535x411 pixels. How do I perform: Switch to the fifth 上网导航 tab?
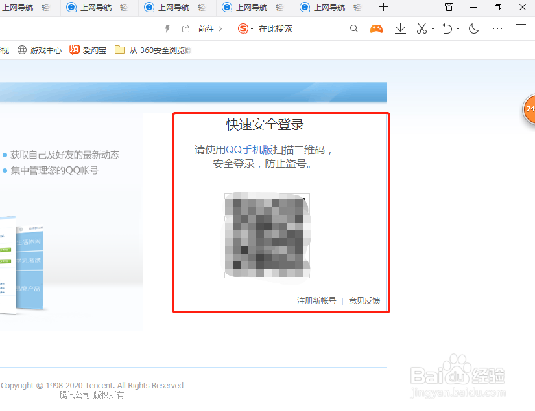333,8
